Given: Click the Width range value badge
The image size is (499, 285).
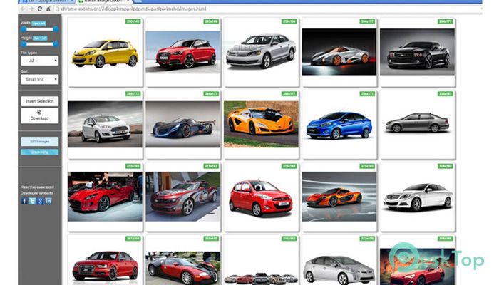Looking at the screenshot, I should 38,24.
